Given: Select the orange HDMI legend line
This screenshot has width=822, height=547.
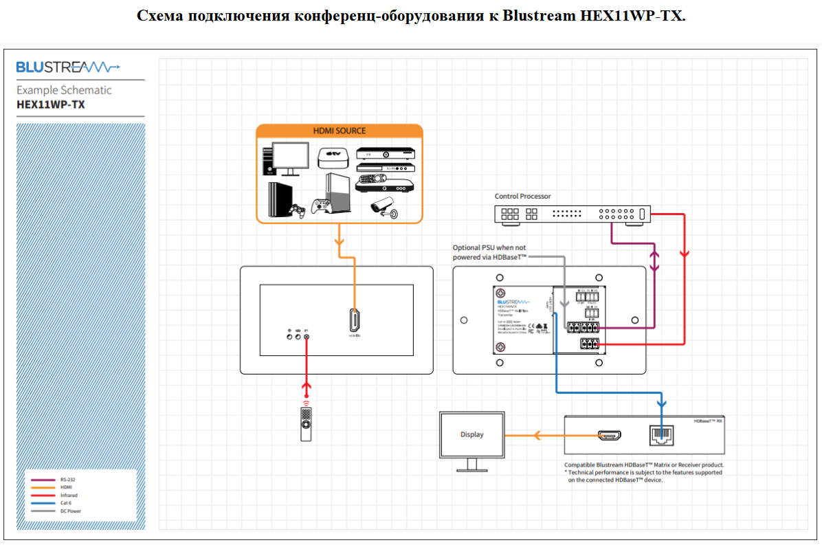Looking at the screenshot, I should (x=43, y=487).
